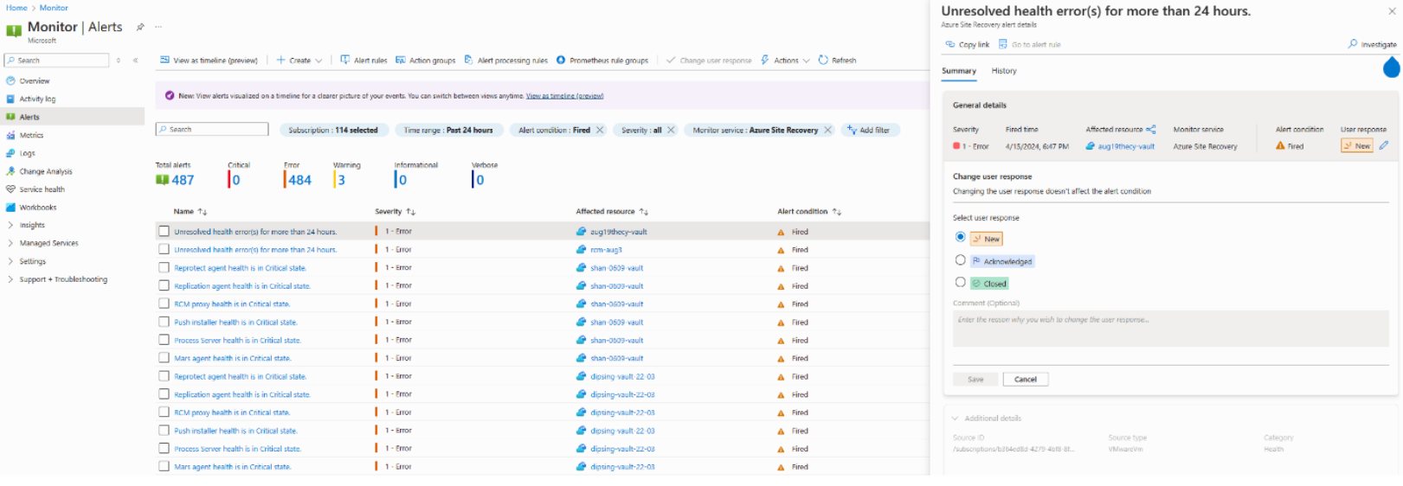This screenshot has width=1403, height=486.
Task: Open Workbooks in the sidebar
Action: click(37, 208)
